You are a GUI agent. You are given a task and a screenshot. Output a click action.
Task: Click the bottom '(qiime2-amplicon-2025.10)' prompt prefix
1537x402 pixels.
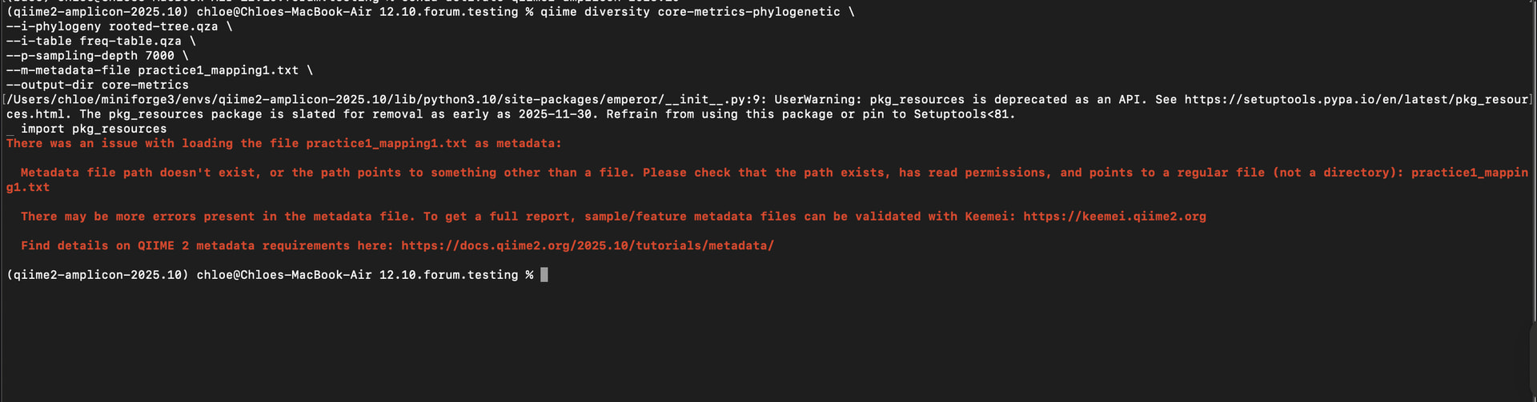[97, 275]
